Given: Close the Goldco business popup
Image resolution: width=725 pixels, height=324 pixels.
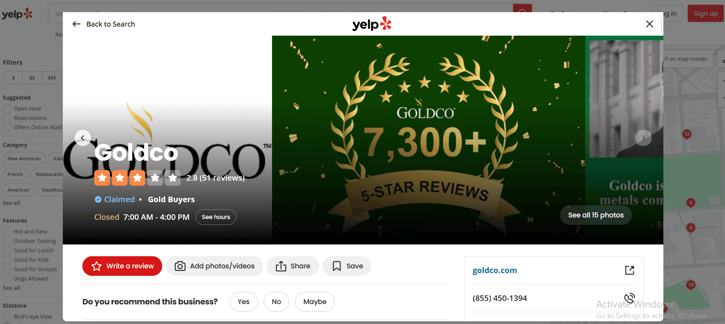Looking at the screenshot, I should pyautogui.click(x=650, y=24).
